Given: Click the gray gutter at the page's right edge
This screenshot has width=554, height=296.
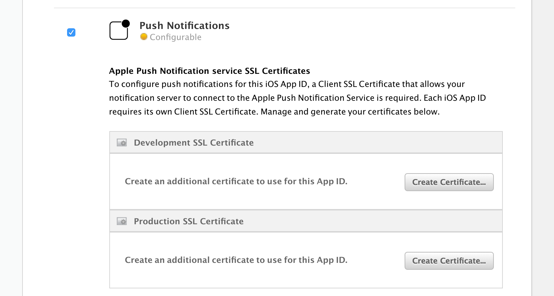Looking at the screenshot, I should (543, 148).
